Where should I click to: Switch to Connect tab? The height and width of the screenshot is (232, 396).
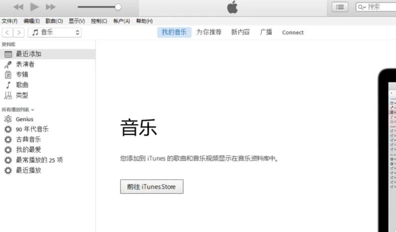(x=293, y=32)
